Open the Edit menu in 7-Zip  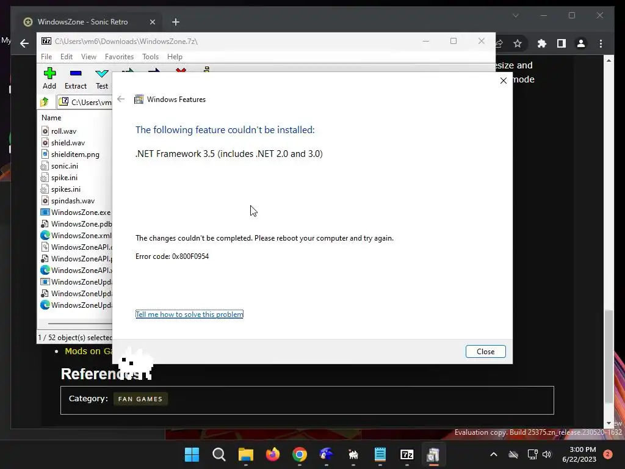tap(66, 57)
